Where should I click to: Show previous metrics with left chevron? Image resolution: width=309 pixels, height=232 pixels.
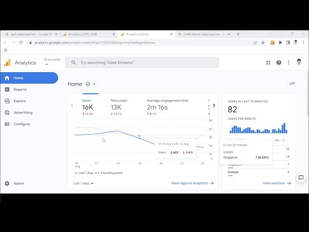[72, 105]
